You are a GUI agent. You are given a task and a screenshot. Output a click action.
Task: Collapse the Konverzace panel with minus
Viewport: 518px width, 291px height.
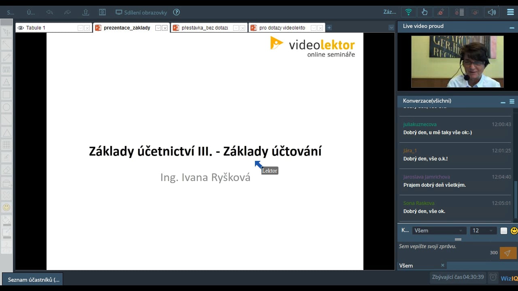[503, 102]
